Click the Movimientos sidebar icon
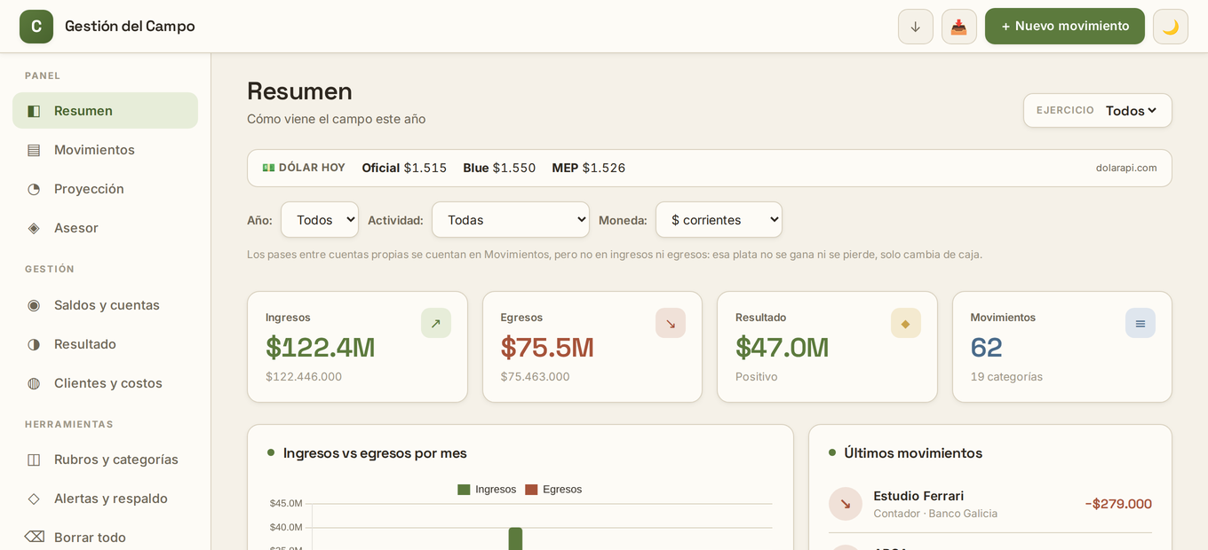This screenshot has width=1208, height=550. pyautogui.click(x=34, y=150)
